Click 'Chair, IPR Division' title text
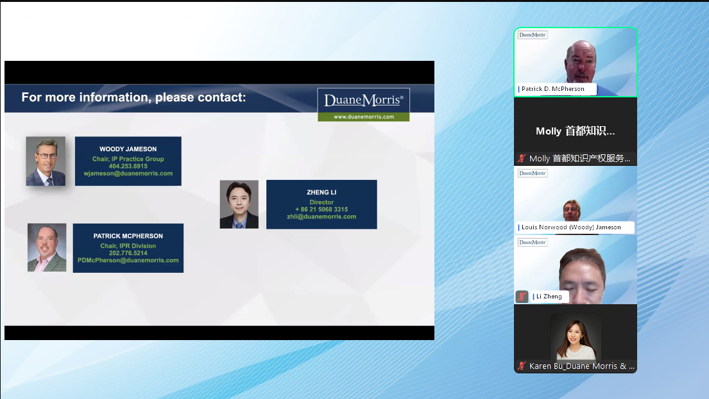This screenshot has width=709, height=399. coord(128,246)
